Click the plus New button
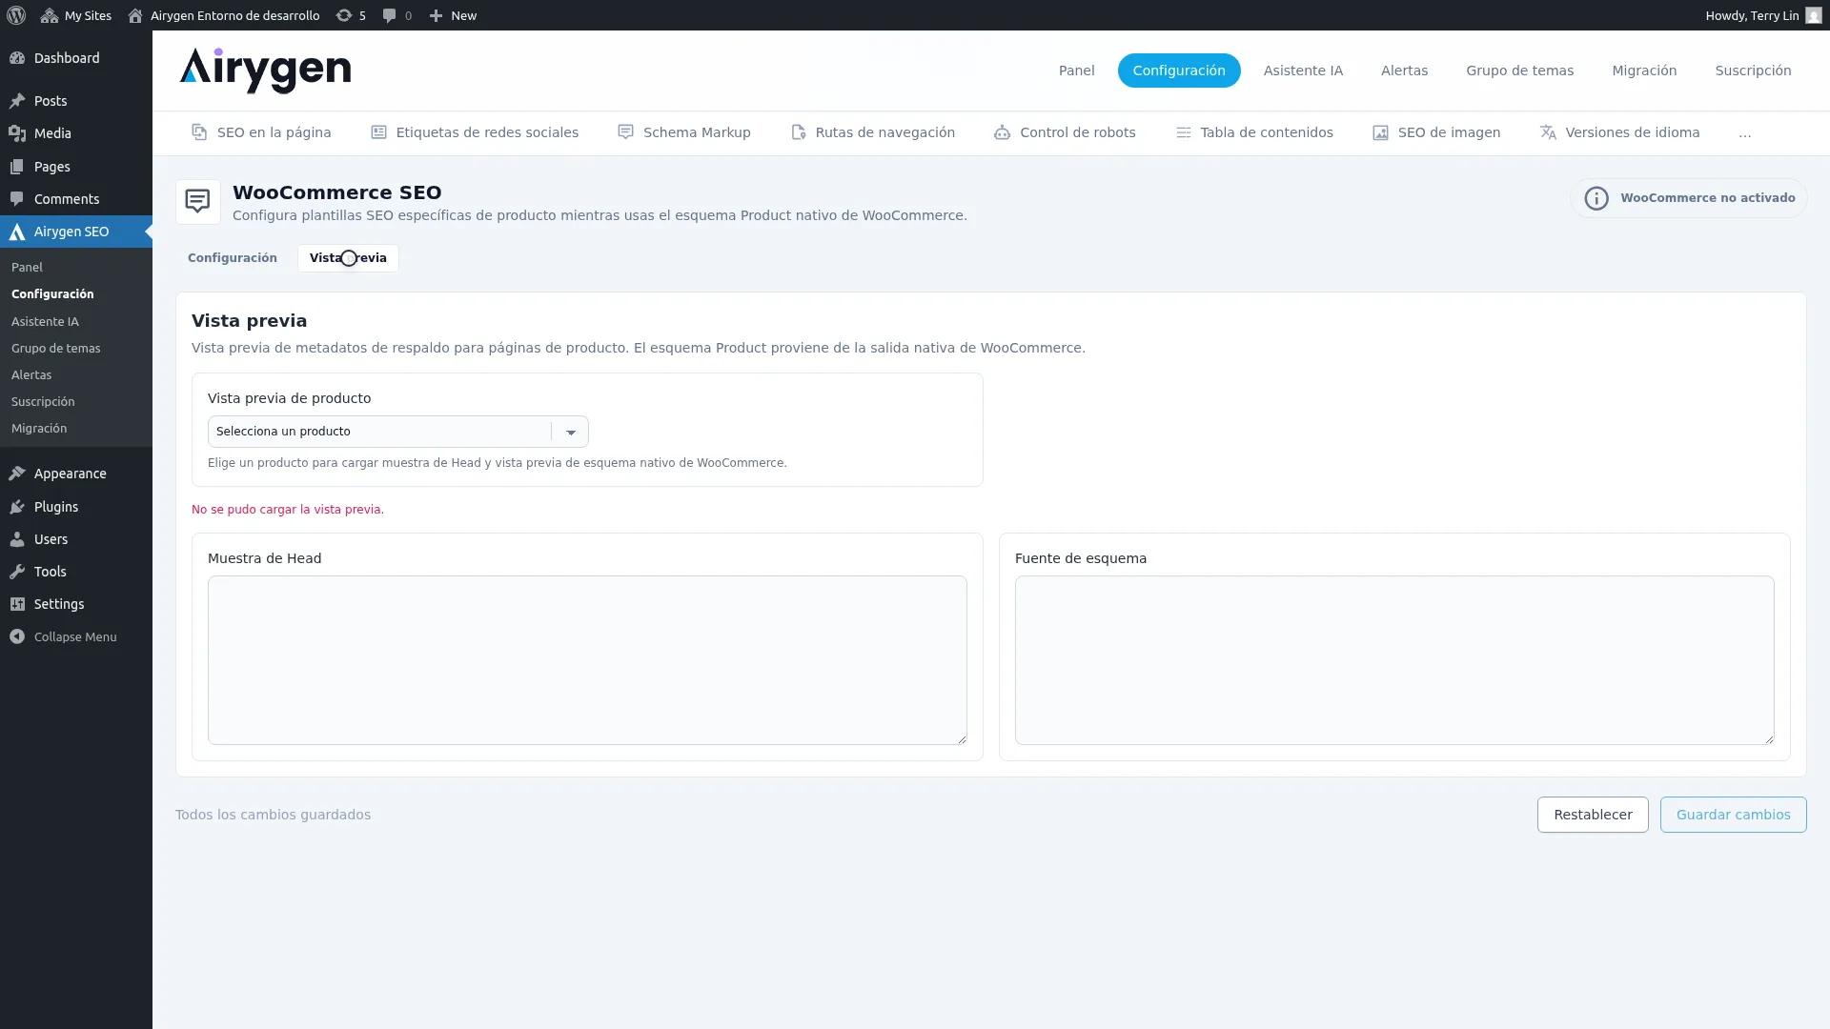 click(x=453, y=15)
